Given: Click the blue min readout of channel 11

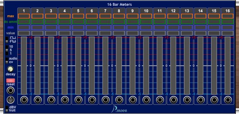Looking at the screenshot, I should tap(159, 28).
